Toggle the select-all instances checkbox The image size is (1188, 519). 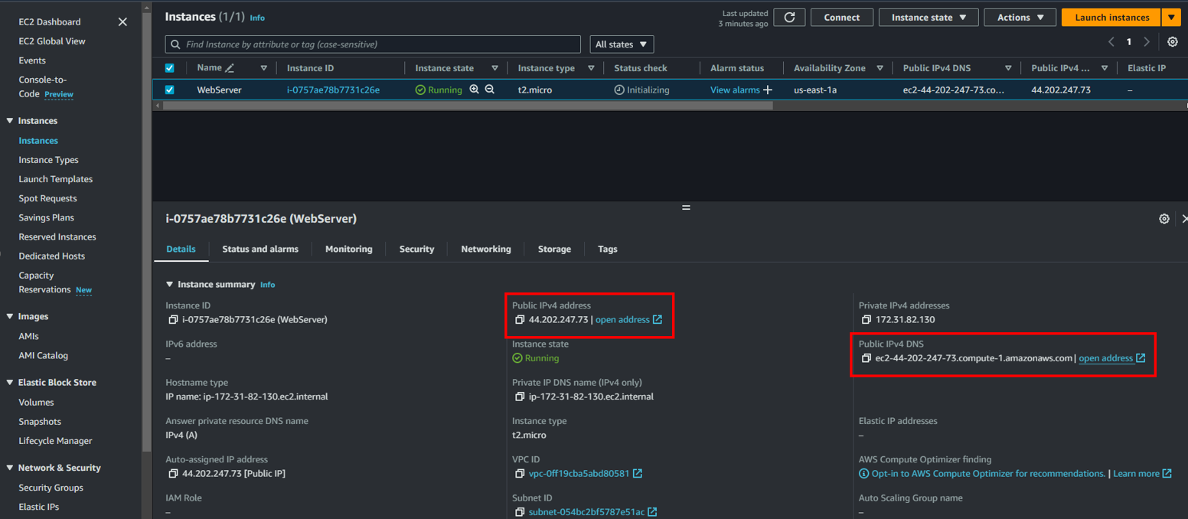pyautogui.click(x=170, y=67)
